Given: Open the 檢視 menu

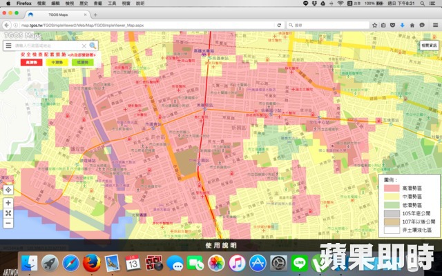Looking at the screenshot, I should (70, 3).
